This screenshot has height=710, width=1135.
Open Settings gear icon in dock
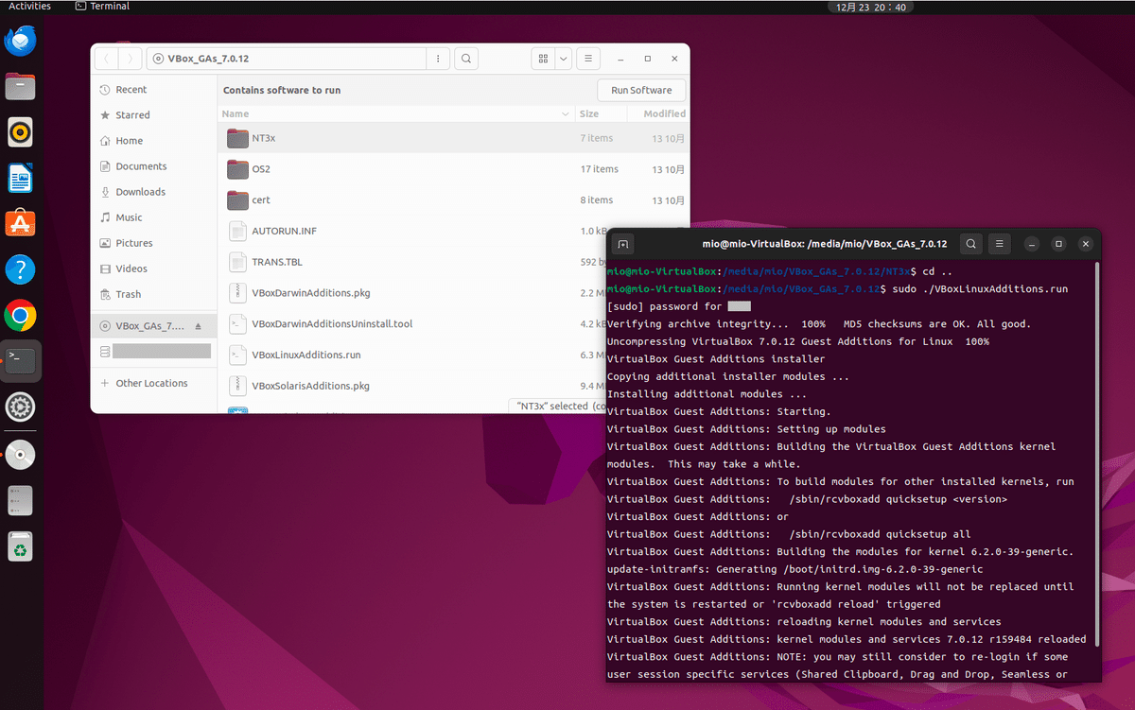[20, 407]
